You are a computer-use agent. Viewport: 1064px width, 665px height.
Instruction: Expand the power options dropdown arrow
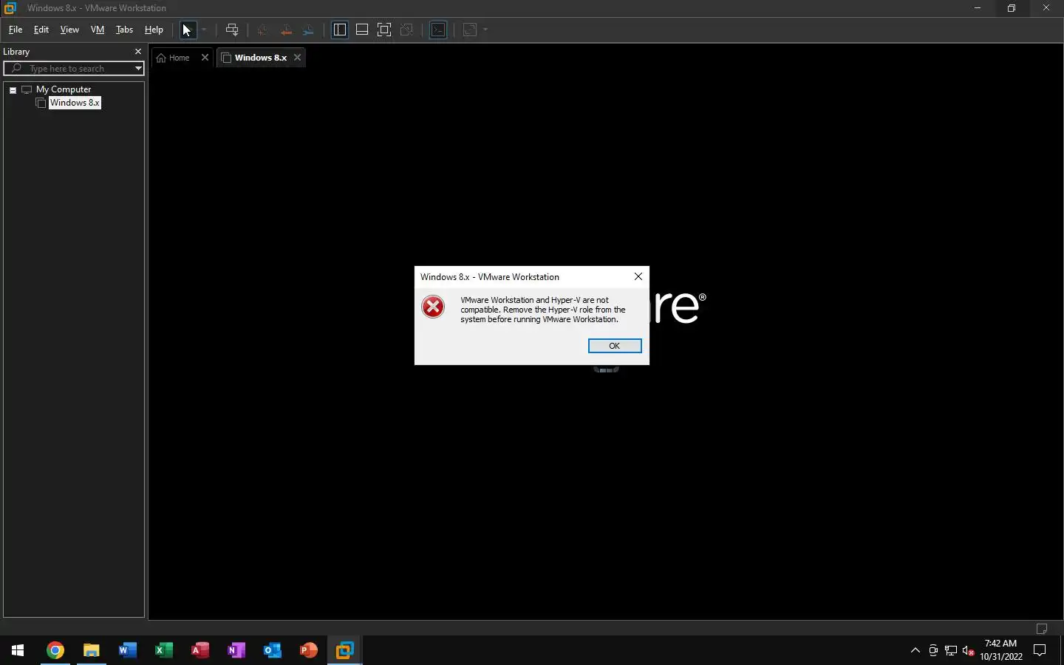204,30
